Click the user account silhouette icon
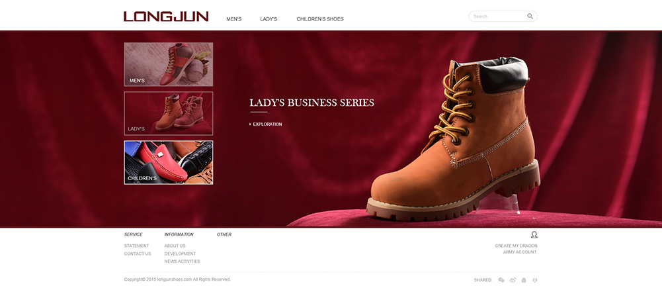 pyautogui.click(x=534, y=234)
